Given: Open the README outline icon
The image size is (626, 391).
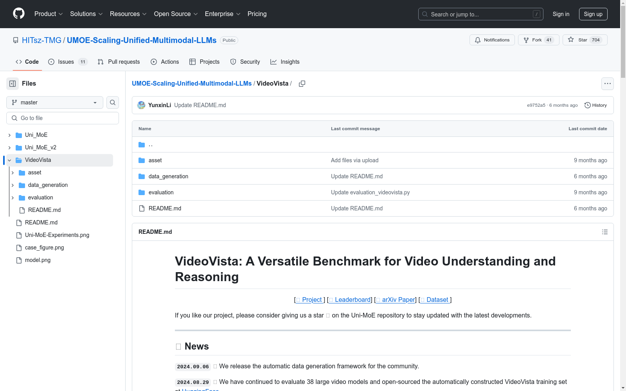Looking at the screenshot, I should click(605, 232).
